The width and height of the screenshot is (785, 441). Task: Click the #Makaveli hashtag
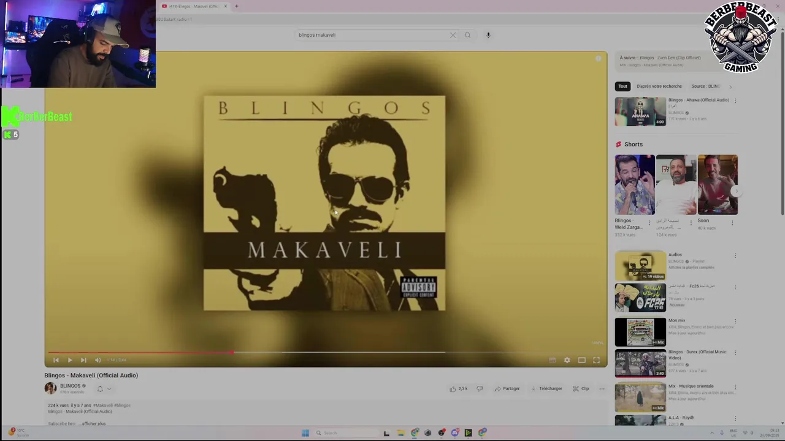(x=102, y=405)
